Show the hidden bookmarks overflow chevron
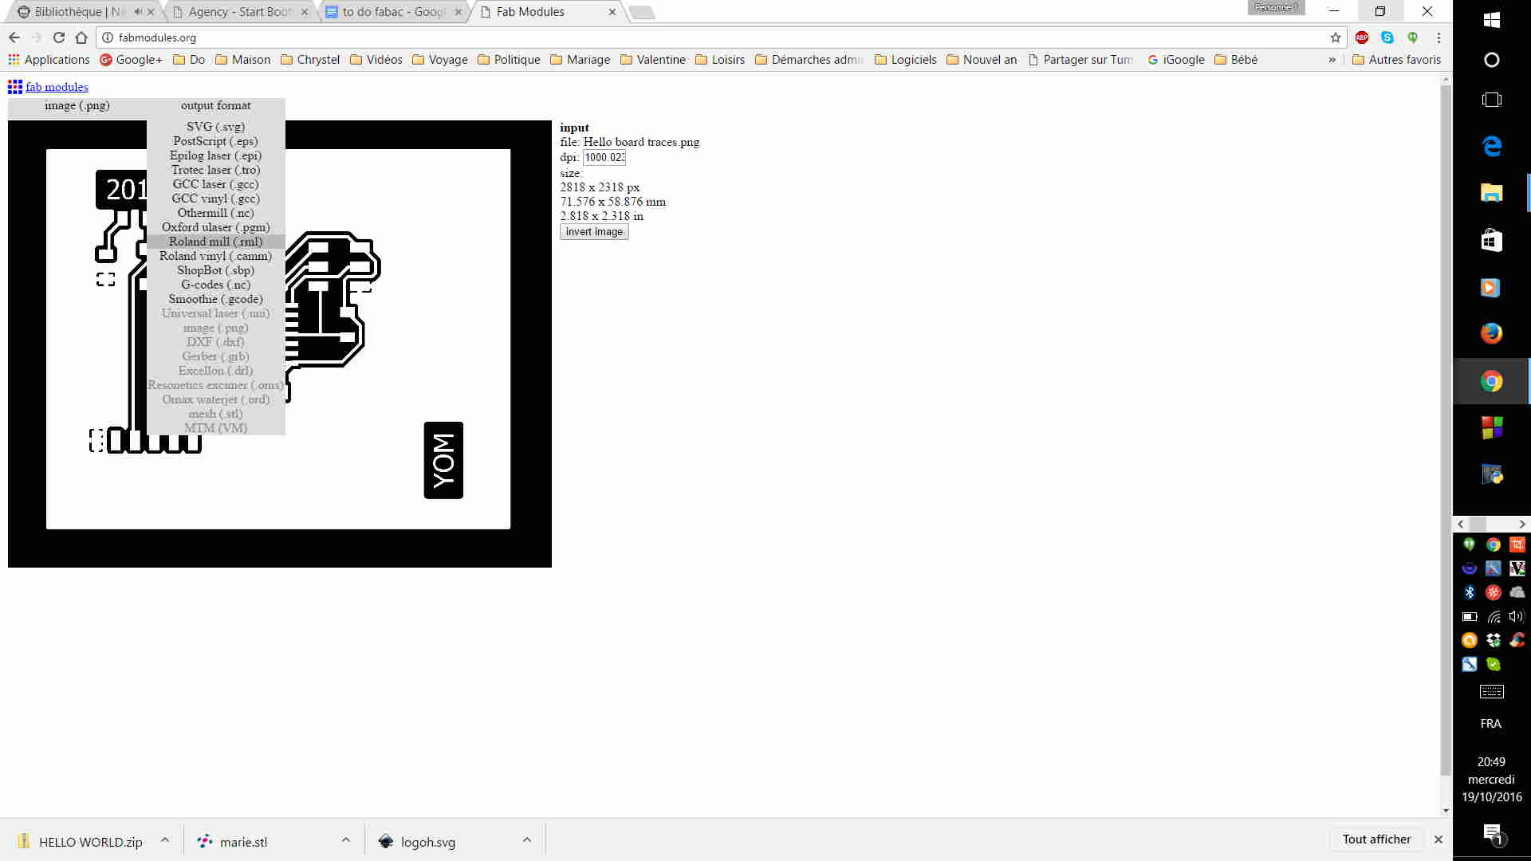The height and width of the screenshot is (861, 1531). (x=1332, y=60)
